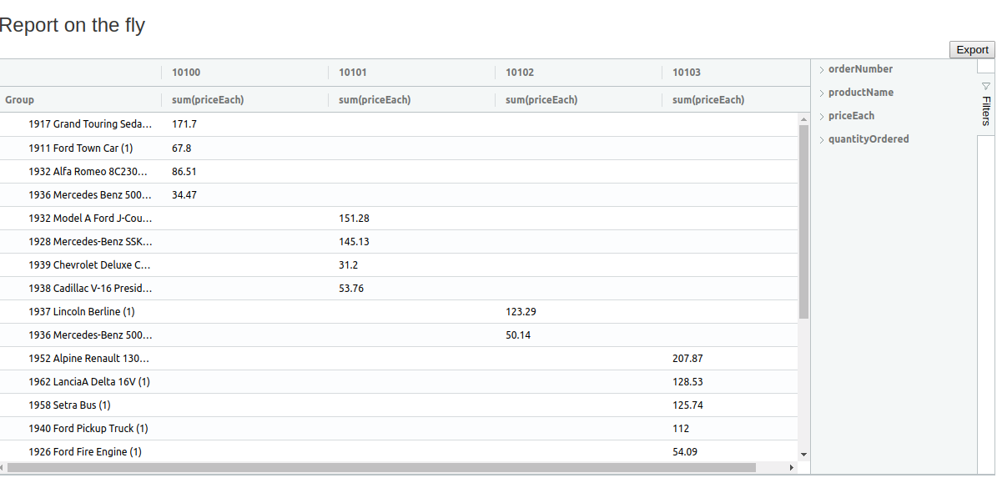Image resolution: width=997 pixels, height=483 pixels.
Task: Click sum(priceEach) header under 10102
Action: click(x=579, y=100)
